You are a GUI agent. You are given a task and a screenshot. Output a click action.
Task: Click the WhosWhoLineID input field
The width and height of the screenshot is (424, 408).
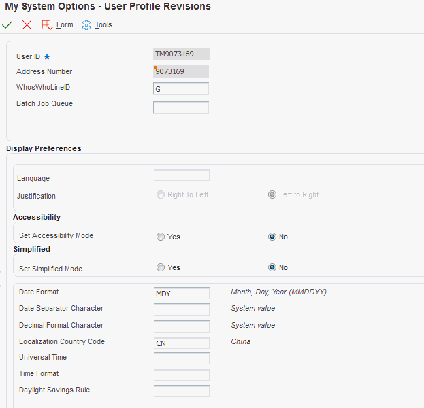pyautogui.click(x=181, y=88)
